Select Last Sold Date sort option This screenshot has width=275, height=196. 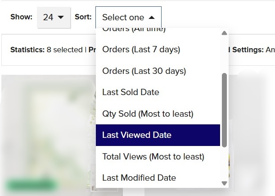point(158,92)
